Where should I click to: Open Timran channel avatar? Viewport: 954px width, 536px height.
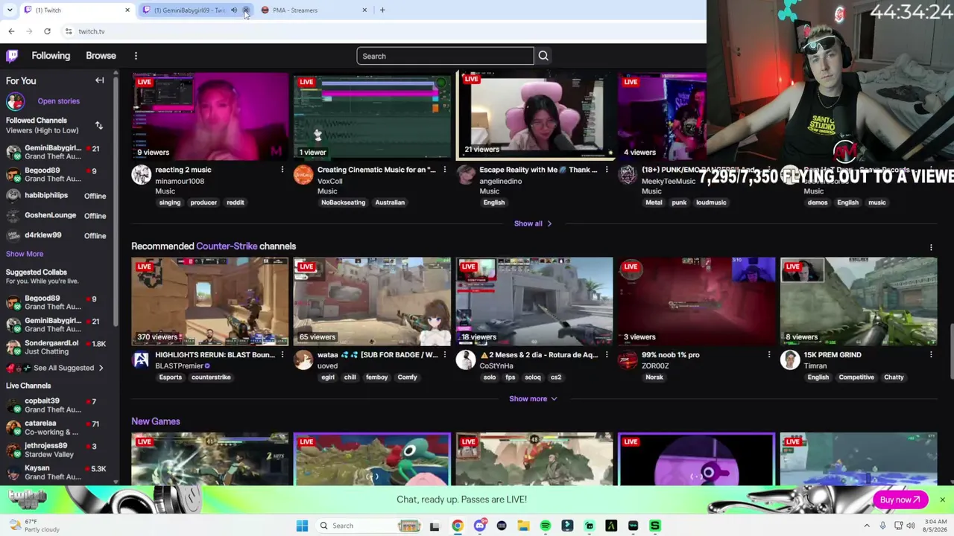point(790,360)
